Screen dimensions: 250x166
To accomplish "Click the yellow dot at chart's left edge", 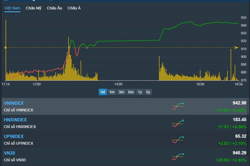I will point(6,48).
